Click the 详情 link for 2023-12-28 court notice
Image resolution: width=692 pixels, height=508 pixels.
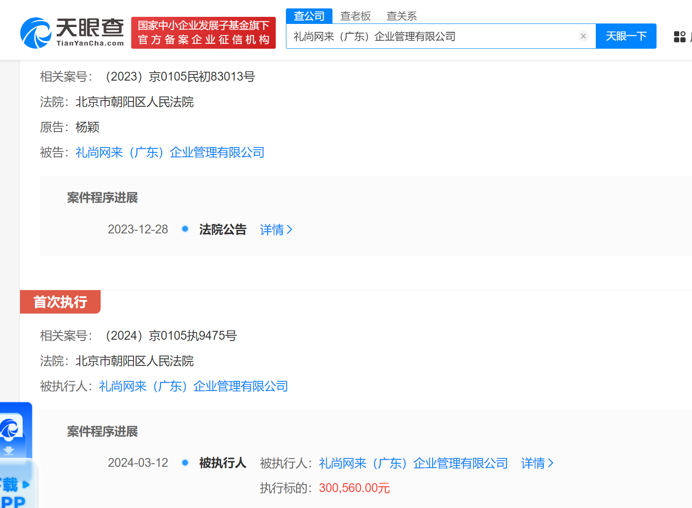pos(272,229)
